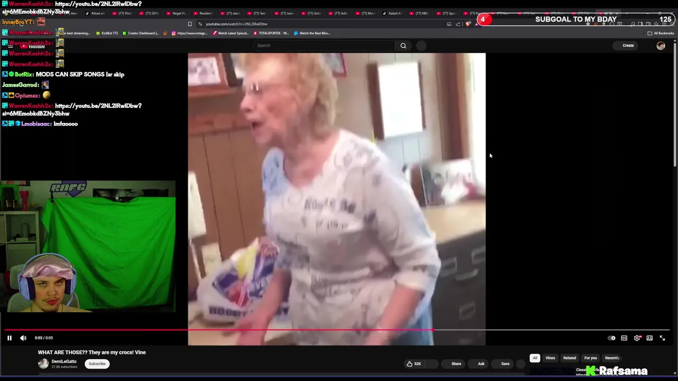This screenshot has width=678, height=381.
Task: Switch to the Kalash TikTok browser tab
Action: pyautogui.click(x=392, y=13)
